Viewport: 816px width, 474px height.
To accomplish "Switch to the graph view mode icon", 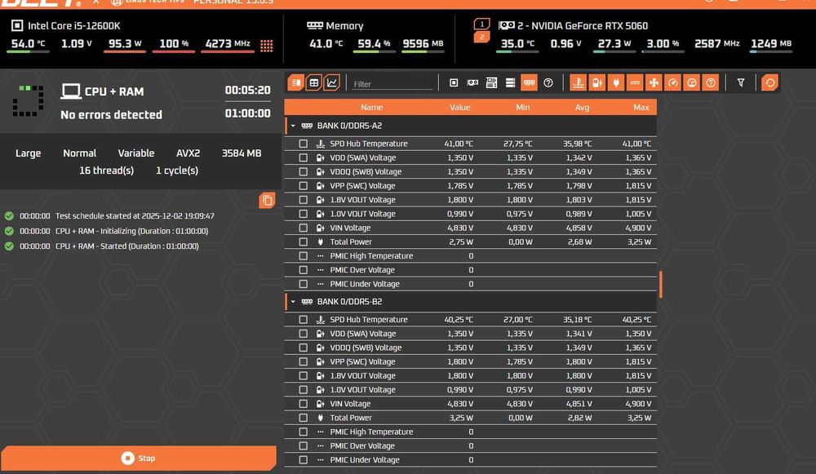I will click(x=331, y=82).
